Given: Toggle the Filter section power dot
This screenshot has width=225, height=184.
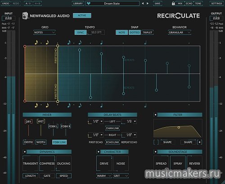Looking at the screenshot, I should point(155,115).
